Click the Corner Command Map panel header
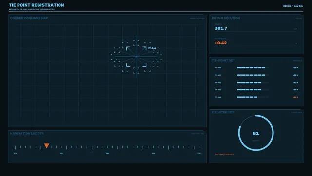Viewport: 312px width, 176px height. (x=29, y=18)
